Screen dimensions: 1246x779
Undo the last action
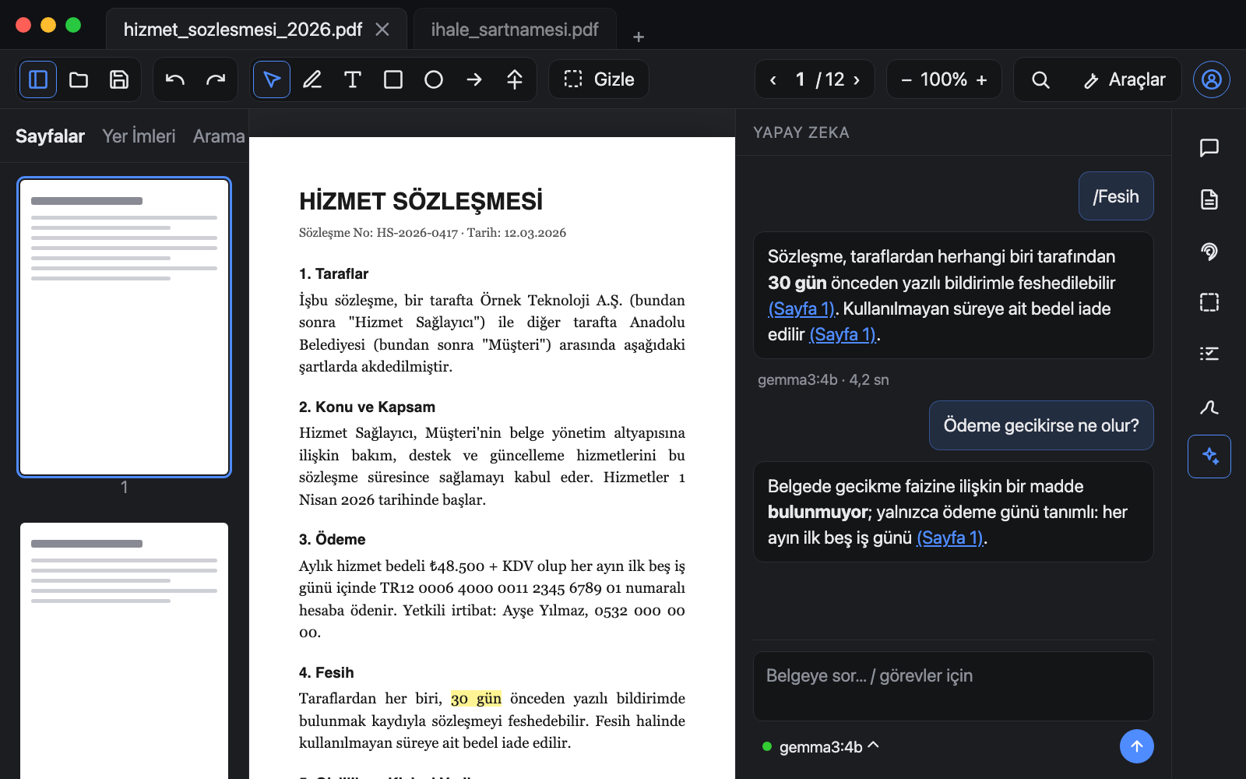point(175,79)
